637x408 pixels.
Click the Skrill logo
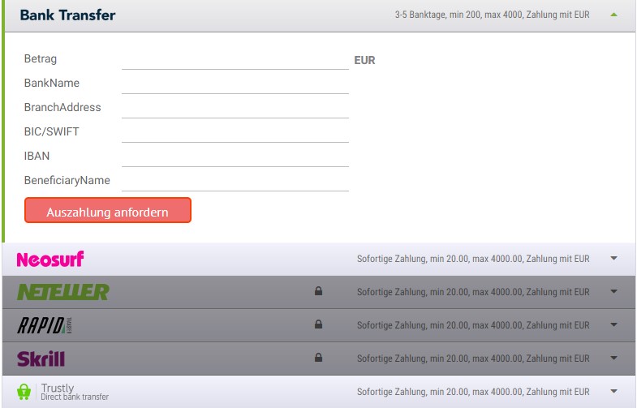(x=41, y=359)
